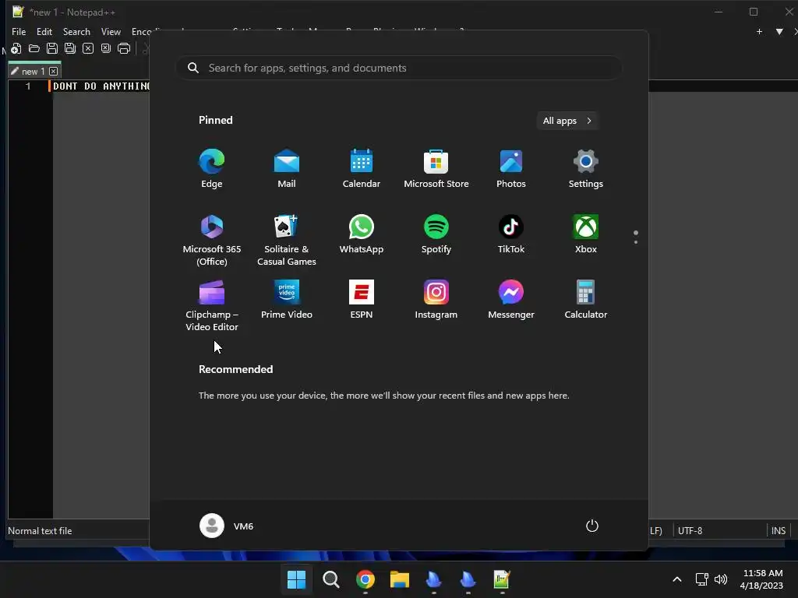Open the Search menu in Notepad++

76,31
